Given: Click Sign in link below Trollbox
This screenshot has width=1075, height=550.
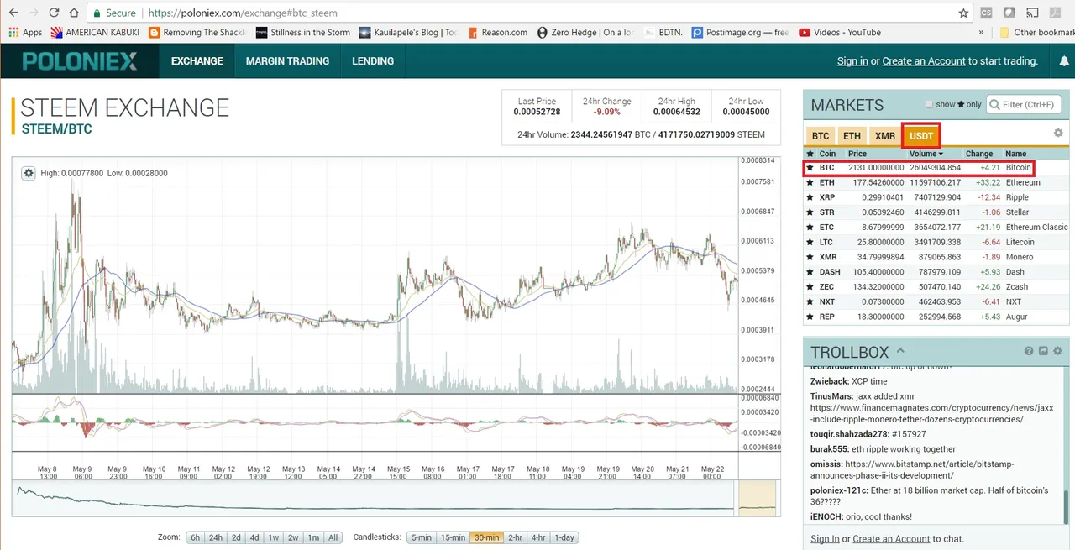Looking at the screenshot, I should 825,539.
